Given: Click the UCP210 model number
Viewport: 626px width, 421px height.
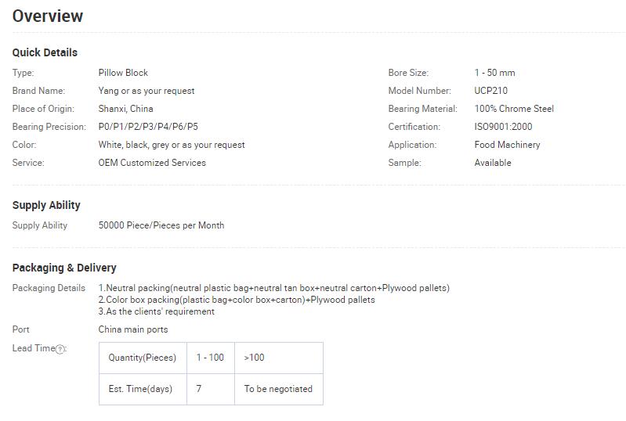Looking at the screenshot, I should [x=490, y=91].
